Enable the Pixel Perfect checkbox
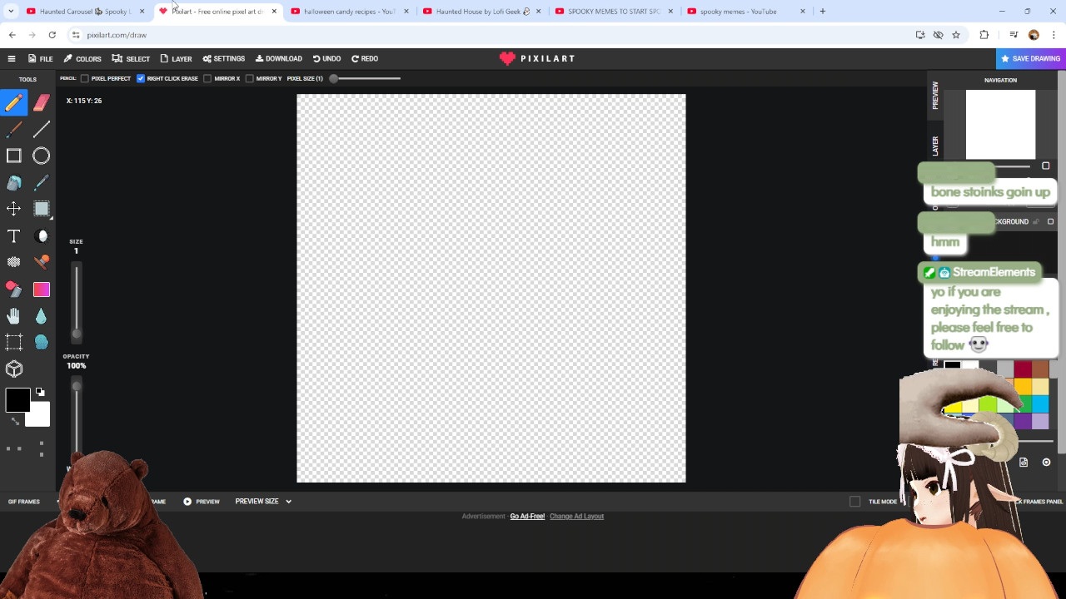Screen dimensions: 1066x599 tap(85, 78)
